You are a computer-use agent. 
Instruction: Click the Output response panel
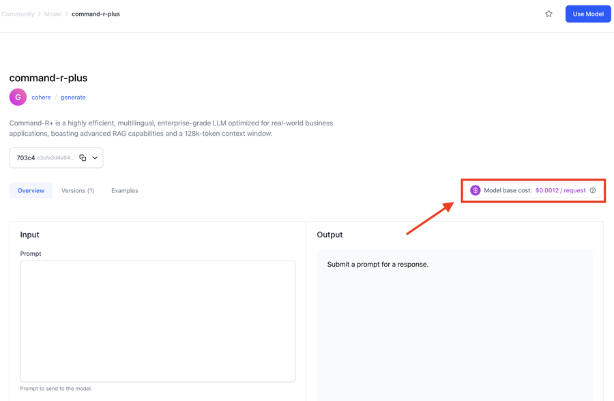click(454, 321)
